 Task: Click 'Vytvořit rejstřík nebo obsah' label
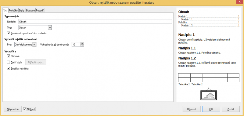pyautogui.click(x=21, y=39)
